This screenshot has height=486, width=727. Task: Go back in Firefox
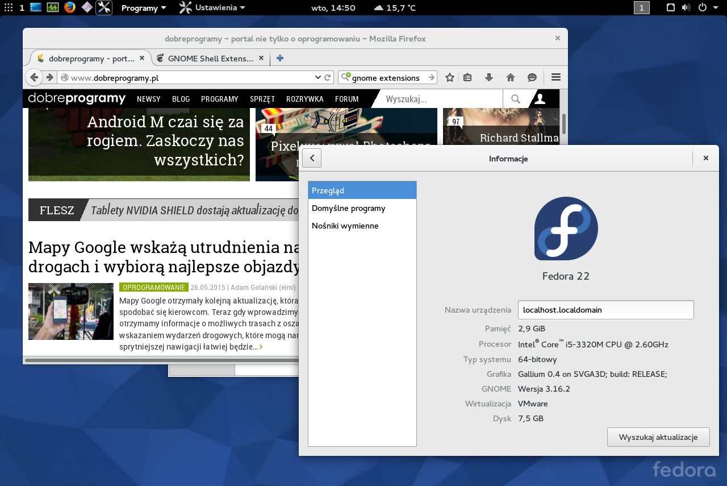point(34,77)
